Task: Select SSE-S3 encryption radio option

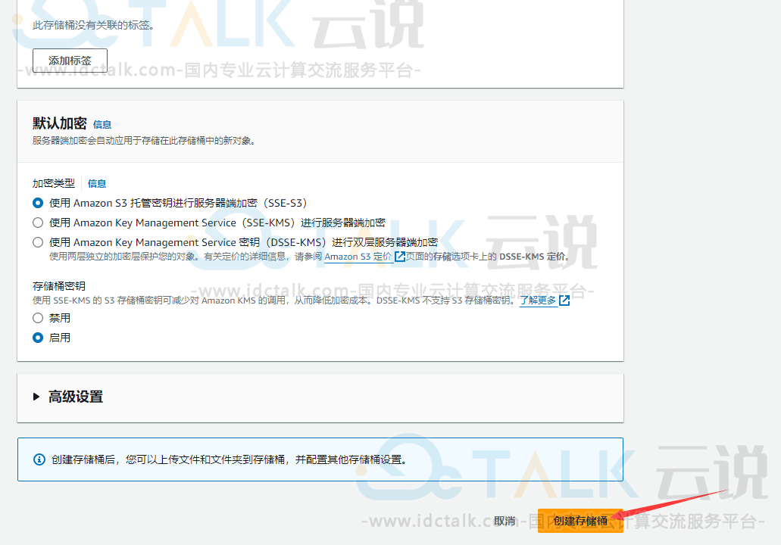Action: click(x=38, y=203)
